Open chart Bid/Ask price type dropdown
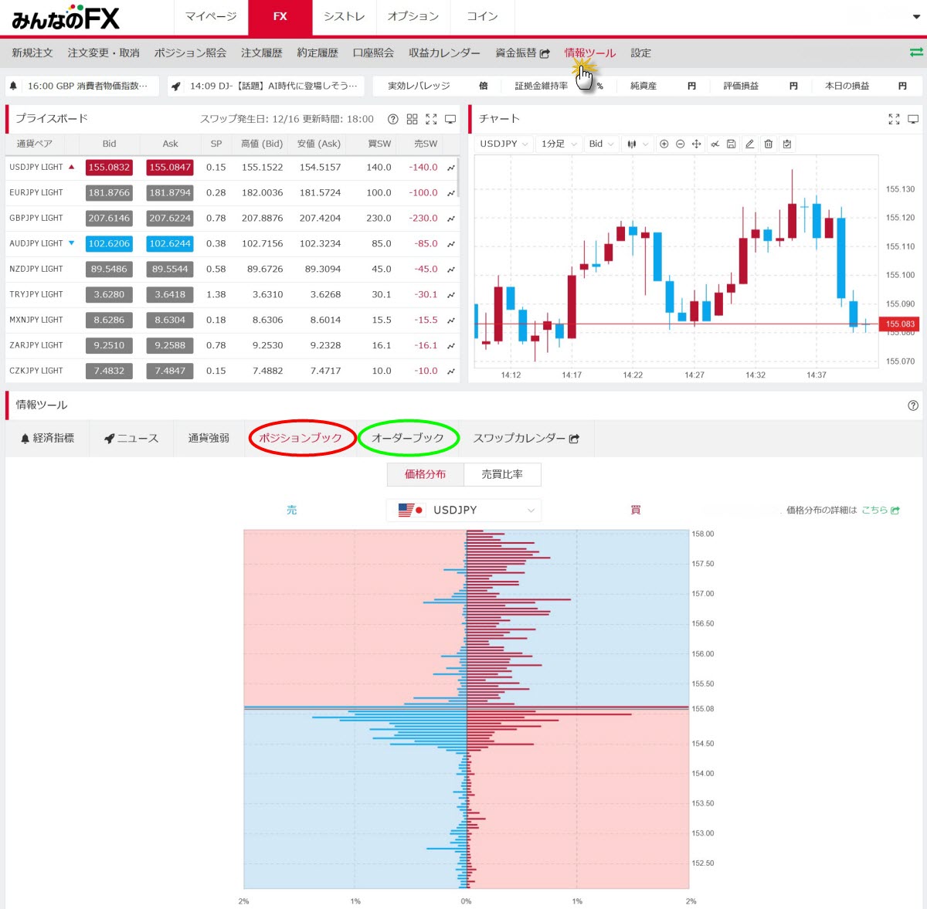This screenshot has height=909, width=927. click(x=601, y=144)
